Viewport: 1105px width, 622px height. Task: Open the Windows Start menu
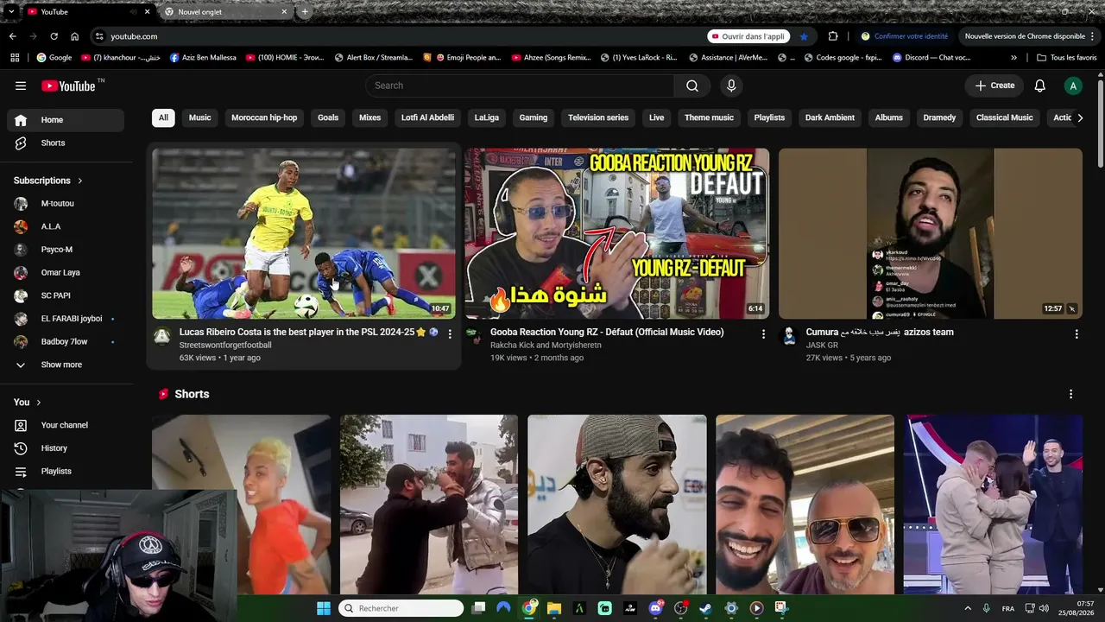324,608
